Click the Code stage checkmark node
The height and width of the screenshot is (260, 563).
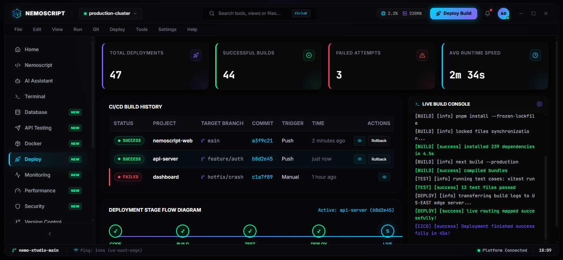tap(115, 231)
